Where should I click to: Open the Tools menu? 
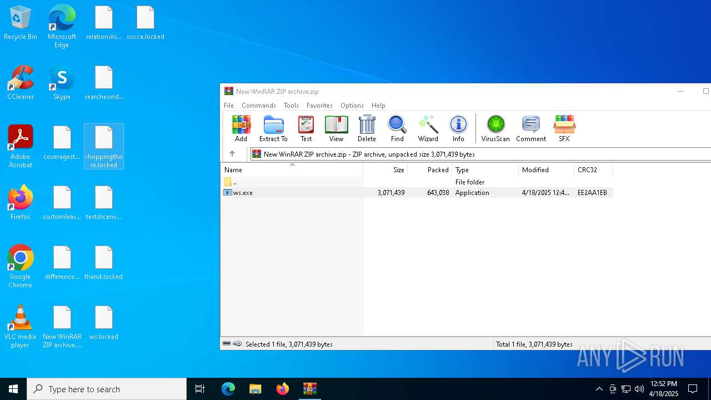(291, 106)
